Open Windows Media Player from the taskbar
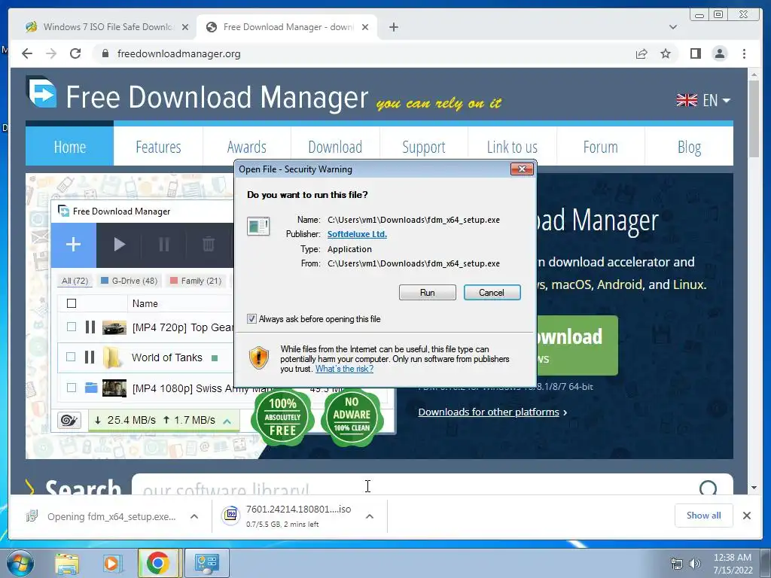The image size is (771, 578). (x=111, y=564)
